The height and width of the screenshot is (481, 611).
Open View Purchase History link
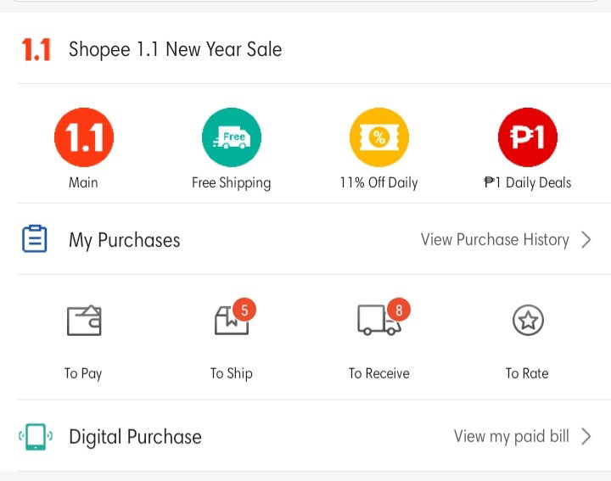pos(495,239)
